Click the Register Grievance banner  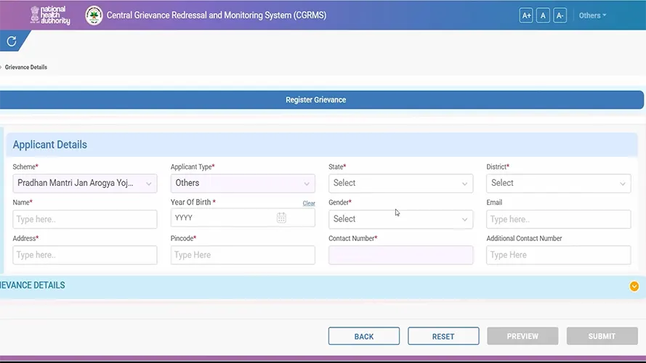coord(321,100)
